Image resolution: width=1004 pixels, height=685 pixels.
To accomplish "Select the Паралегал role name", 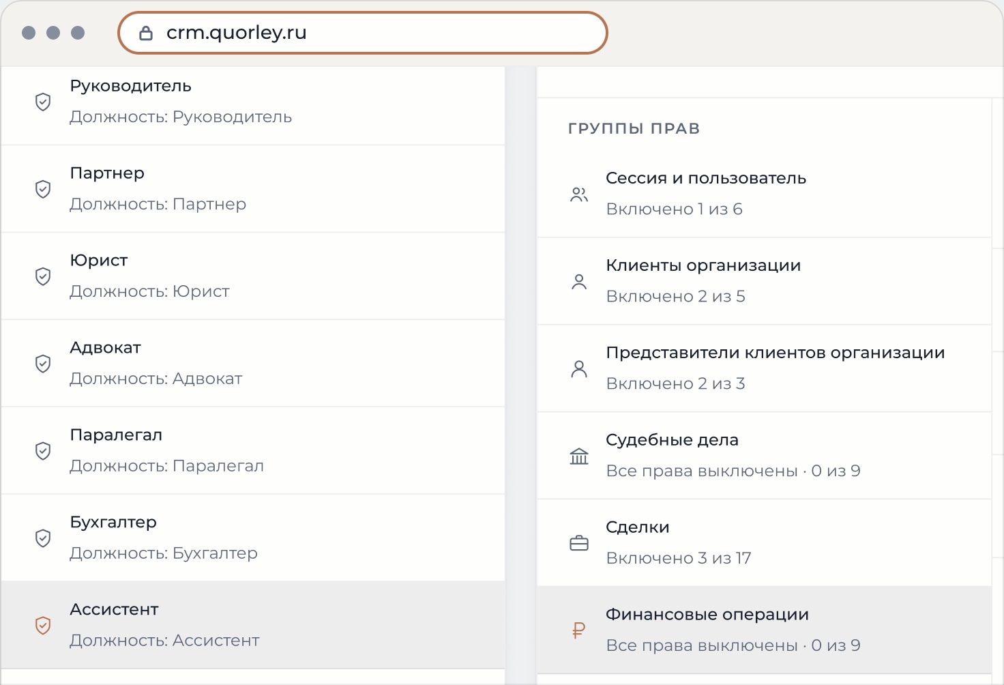I will click(116, 435).
